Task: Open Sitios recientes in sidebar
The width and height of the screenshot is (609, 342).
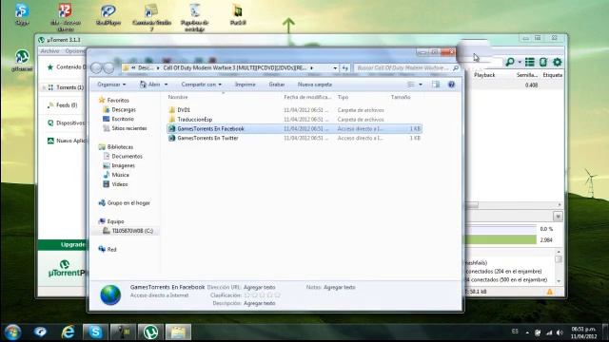Action: tap(125, 128)
